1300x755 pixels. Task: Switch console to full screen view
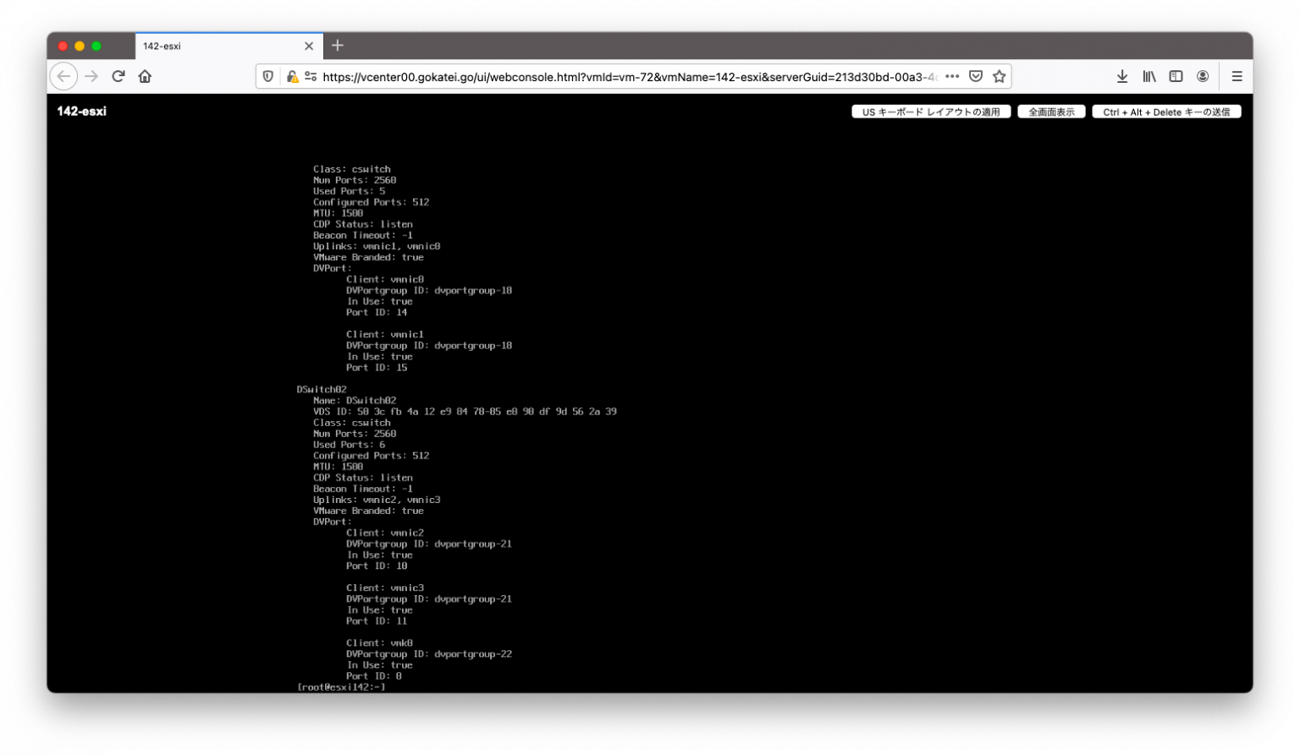point(1051,111)
